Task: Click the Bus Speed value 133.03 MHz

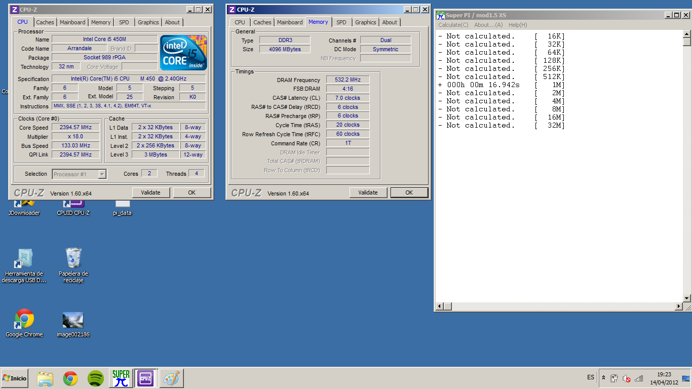Action: (x=76, y=146)
